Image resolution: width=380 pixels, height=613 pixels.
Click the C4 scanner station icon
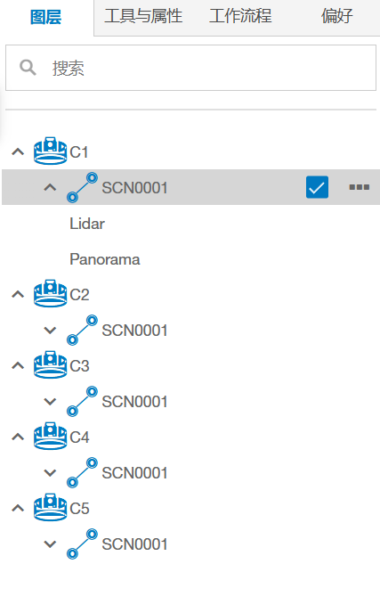pyautogui.click(x=50, y=436)
